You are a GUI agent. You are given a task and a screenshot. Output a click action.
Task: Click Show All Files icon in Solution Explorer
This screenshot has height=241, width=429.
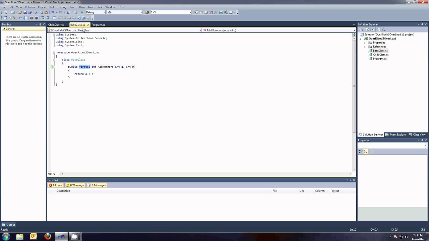tap(367, 29)
